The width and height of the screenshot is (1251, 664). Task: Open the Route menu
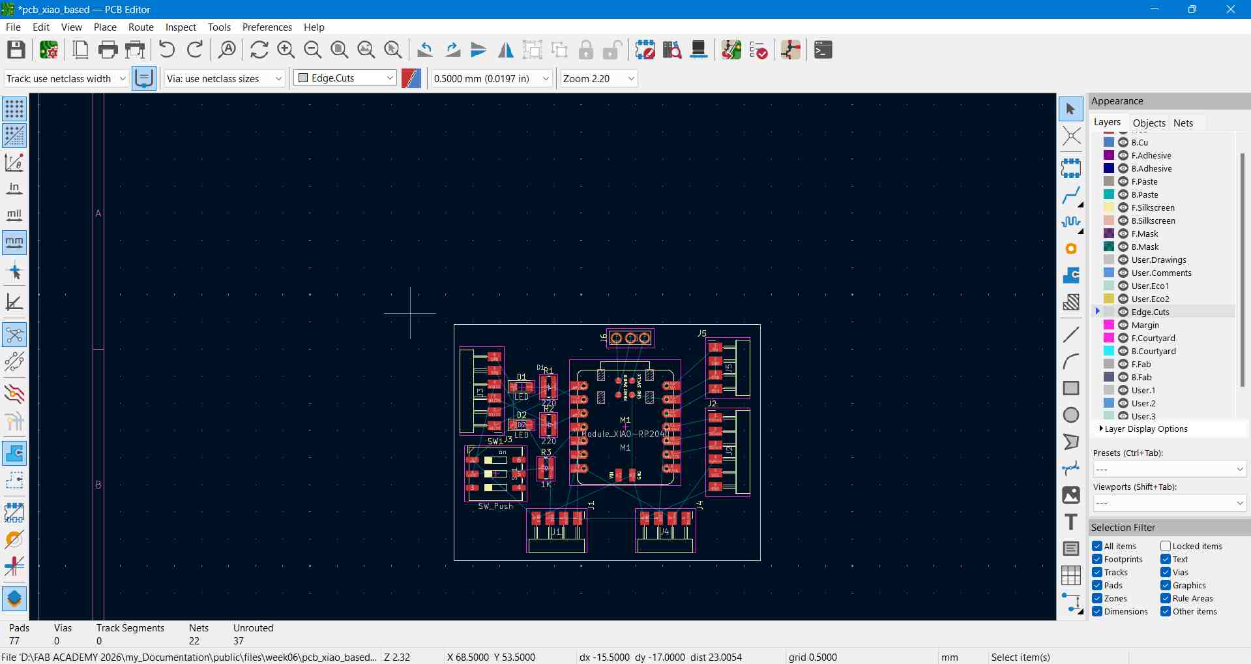[141, 27]
